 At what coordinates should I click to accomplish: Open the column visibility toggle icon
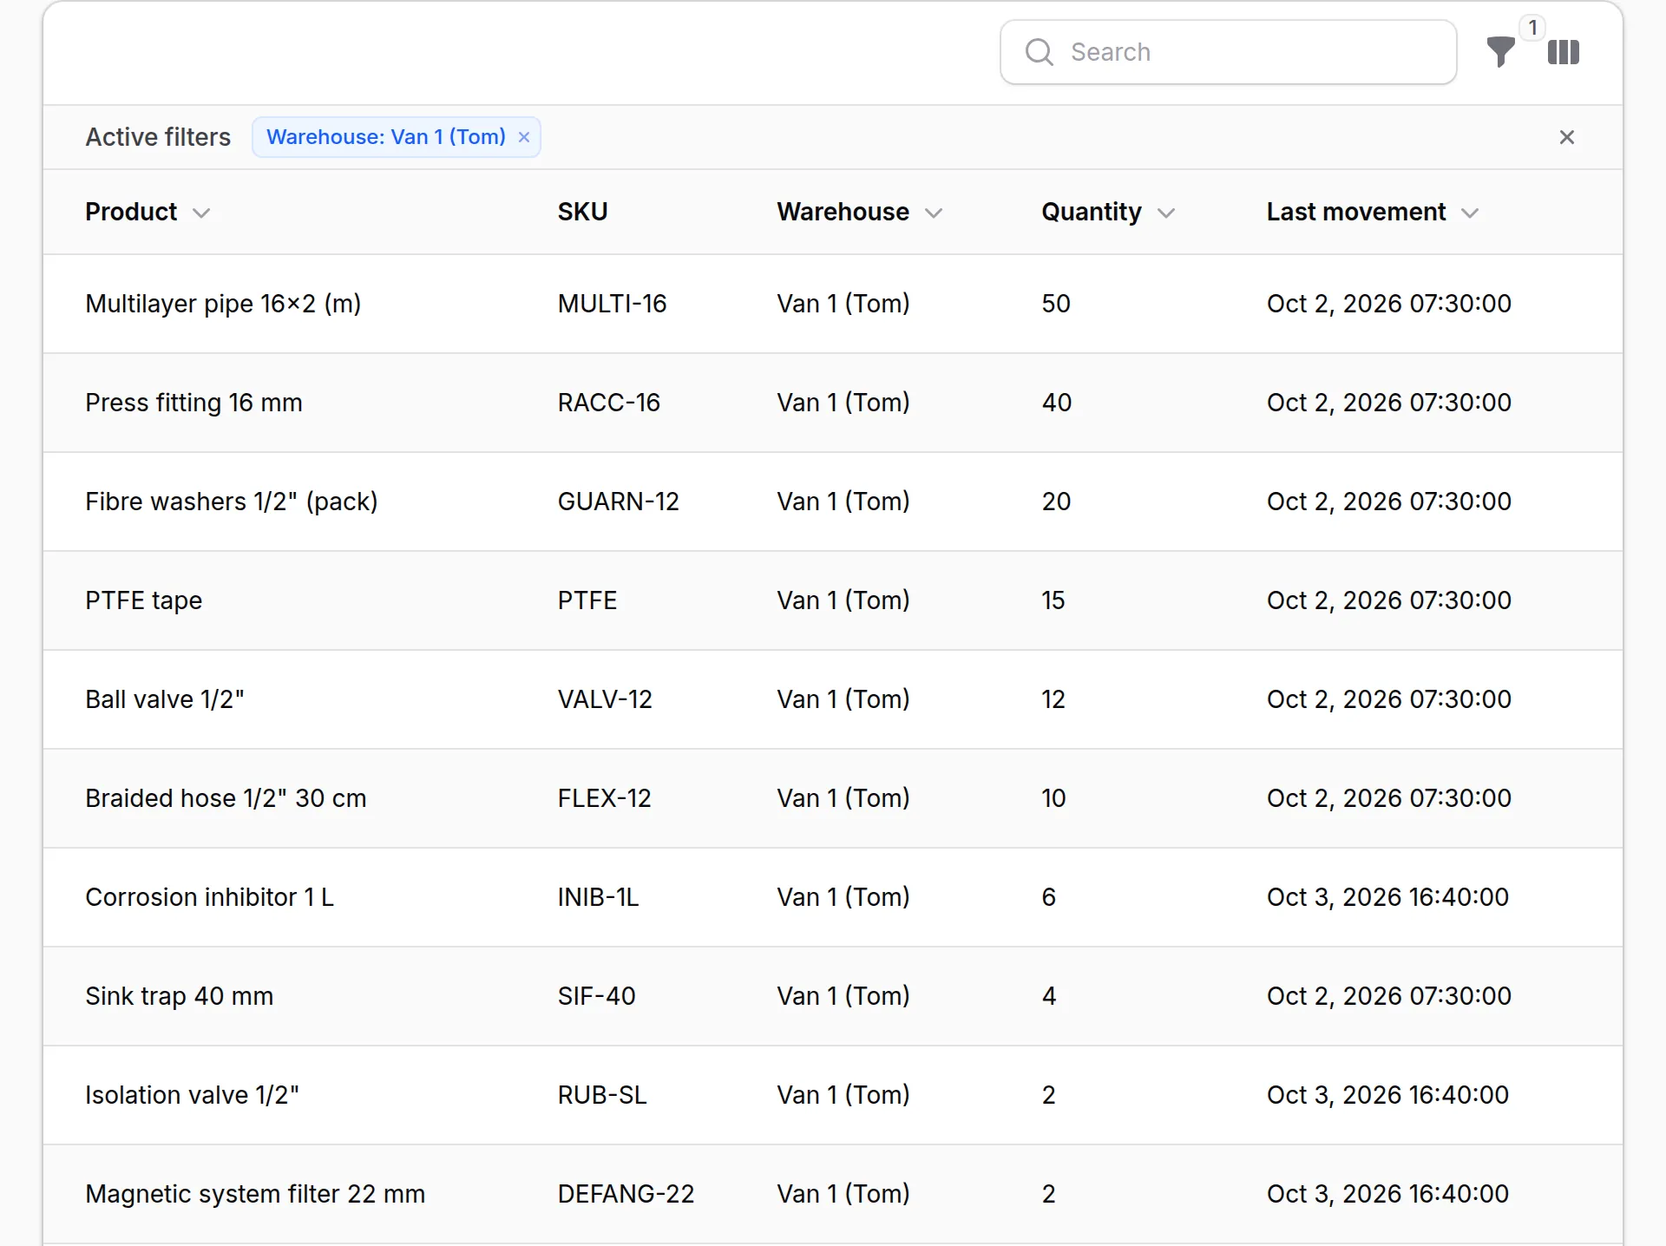click(x=1564, y=52)
